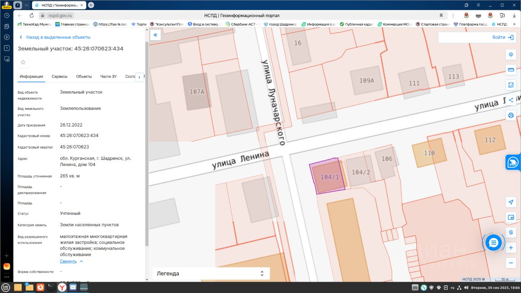Toggle favorite star for land plot
521x293 pixels.
(23, 62)
